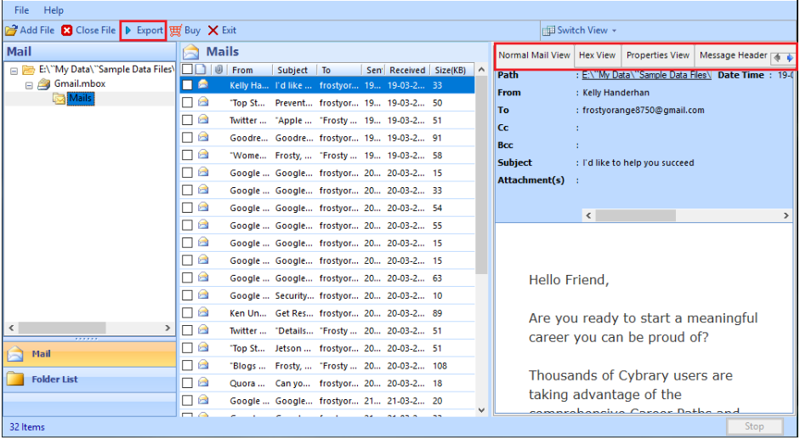
Task: Click the tree pane horizontal scrollbar thumb
Action: coord(62,328)
